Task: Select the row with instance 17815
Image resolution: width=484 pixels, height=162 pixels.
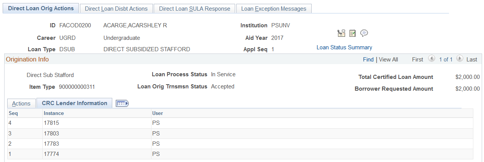Action: coord(52,123)
